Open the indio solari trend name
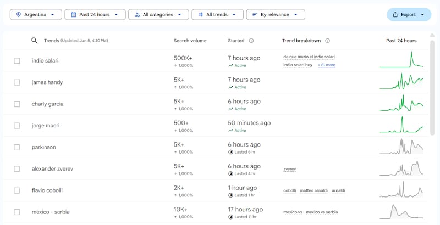The width and height of the screenshot is (440, 225). point(45,61)
